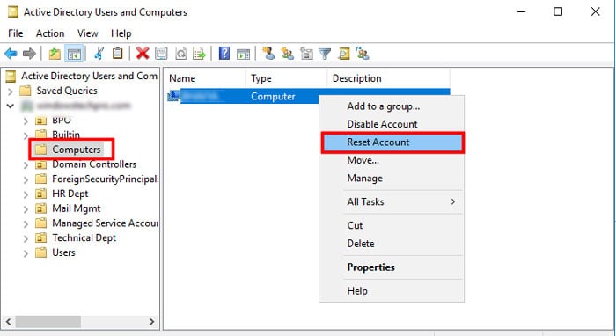Select the Domain Controllers tree item

(x=85, y=164)
